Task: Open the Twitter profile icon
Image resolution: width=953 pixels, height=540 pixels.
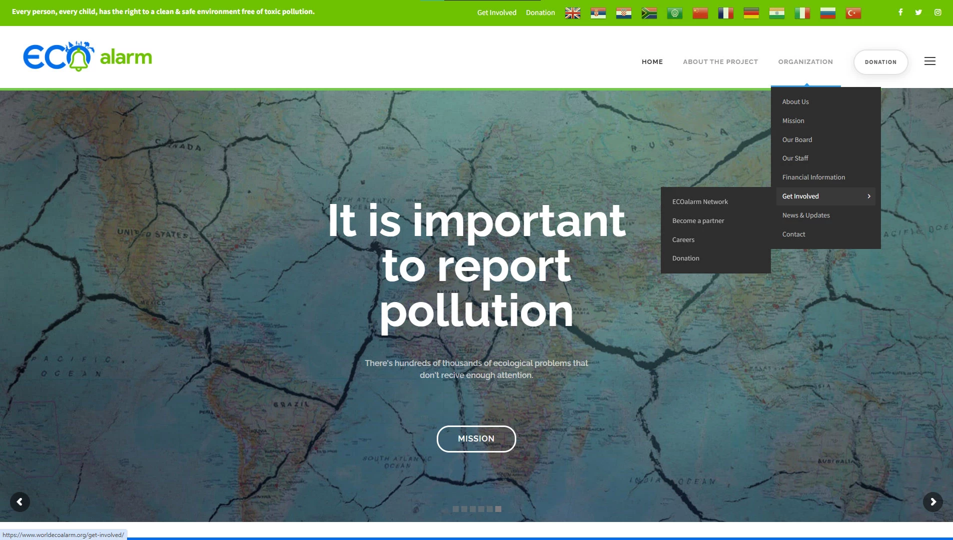Action: [x=918, y=12]
